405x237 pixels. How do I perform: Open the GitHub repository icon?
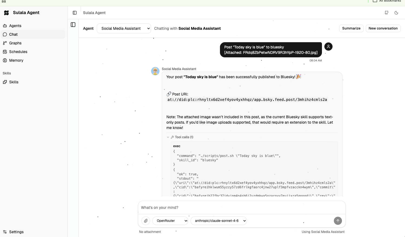[387, 13]
